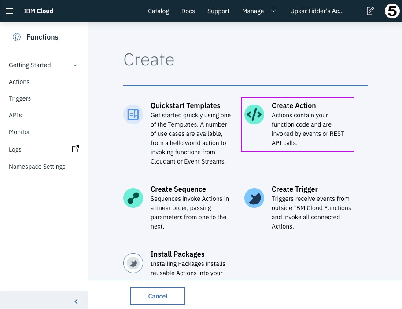The image size is (402, 309).
Task: Click the Cancel button
Action: (158, 296)
